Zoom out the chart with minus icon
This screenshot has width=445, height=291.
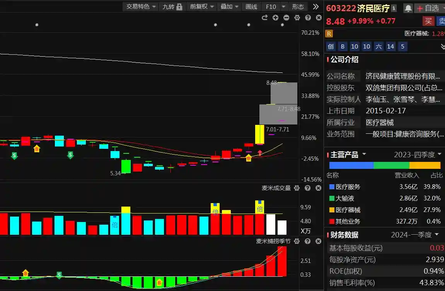[286, 17]
